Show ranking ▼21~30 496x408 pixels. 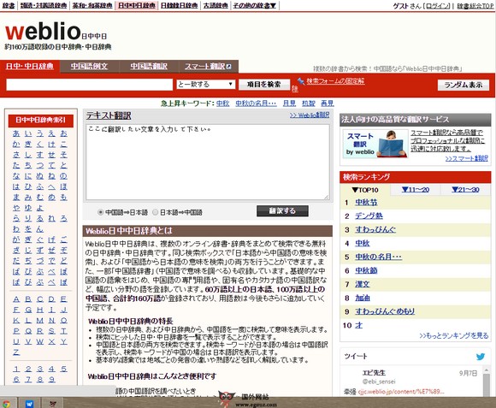pyautogui.click(x=465, y=190)
